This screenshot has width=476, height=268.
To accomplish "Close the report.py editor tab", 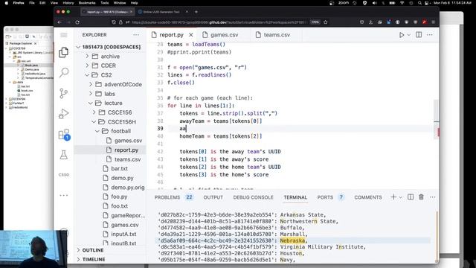I will coord(190,35).
